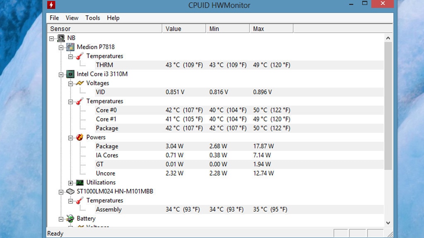Image resolution: width=424 pixels, height=238 pixels.
Task: Open the File menu
Action: pyautogui.click(x=53, y=18)
